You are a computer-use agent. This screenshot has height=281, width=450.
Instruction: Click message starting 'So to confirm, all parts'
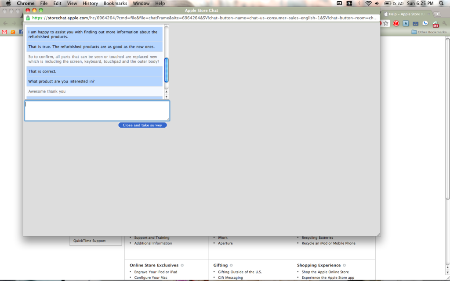tap(94, 59)
